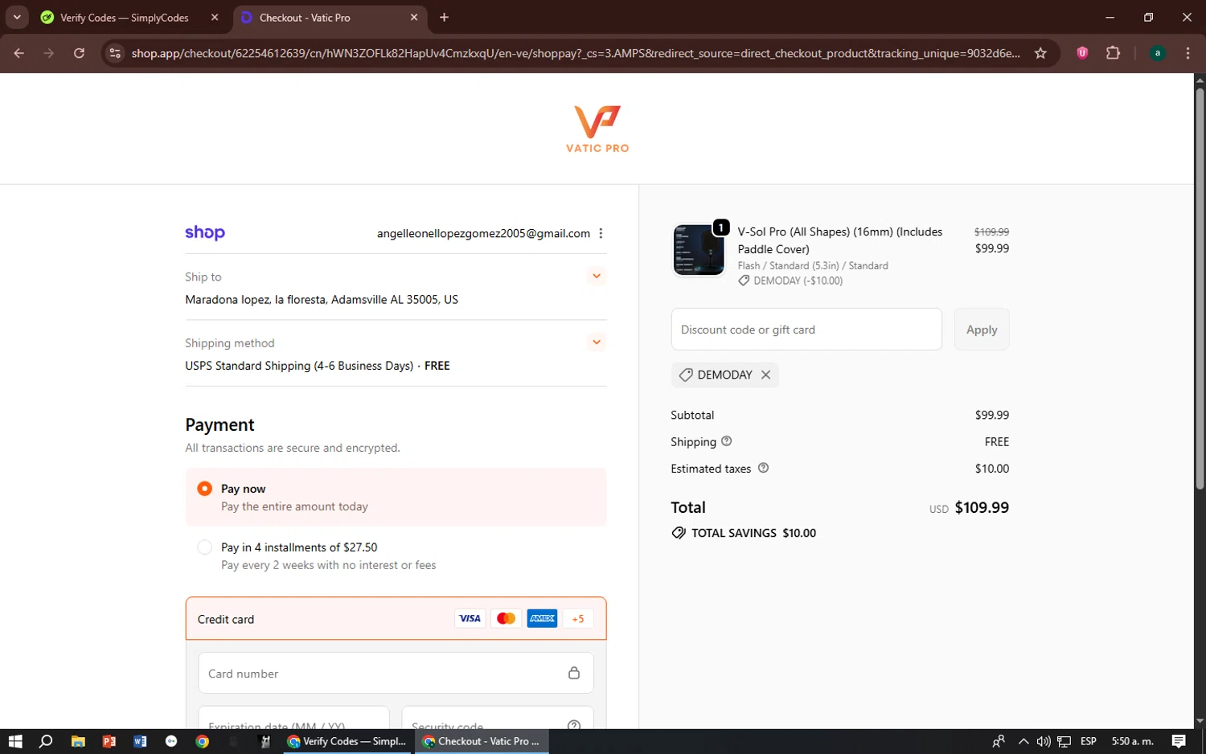Image resolution: width=1206 pixels, height=754 pixels.
Task: View site information for shop.app
Action: click(115, 53)
